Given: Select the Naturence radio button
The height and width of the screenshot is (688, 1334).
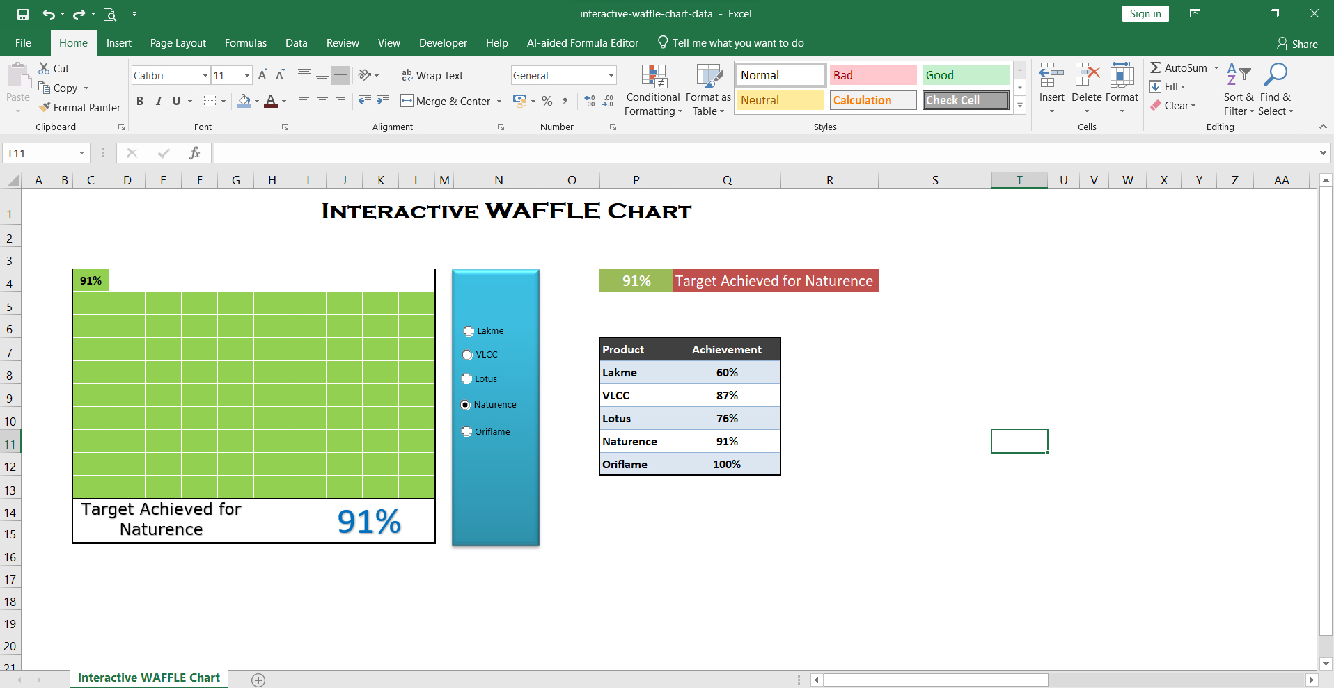Looking at the screenshot, I should pyautogui.click(x=466, y=405).
